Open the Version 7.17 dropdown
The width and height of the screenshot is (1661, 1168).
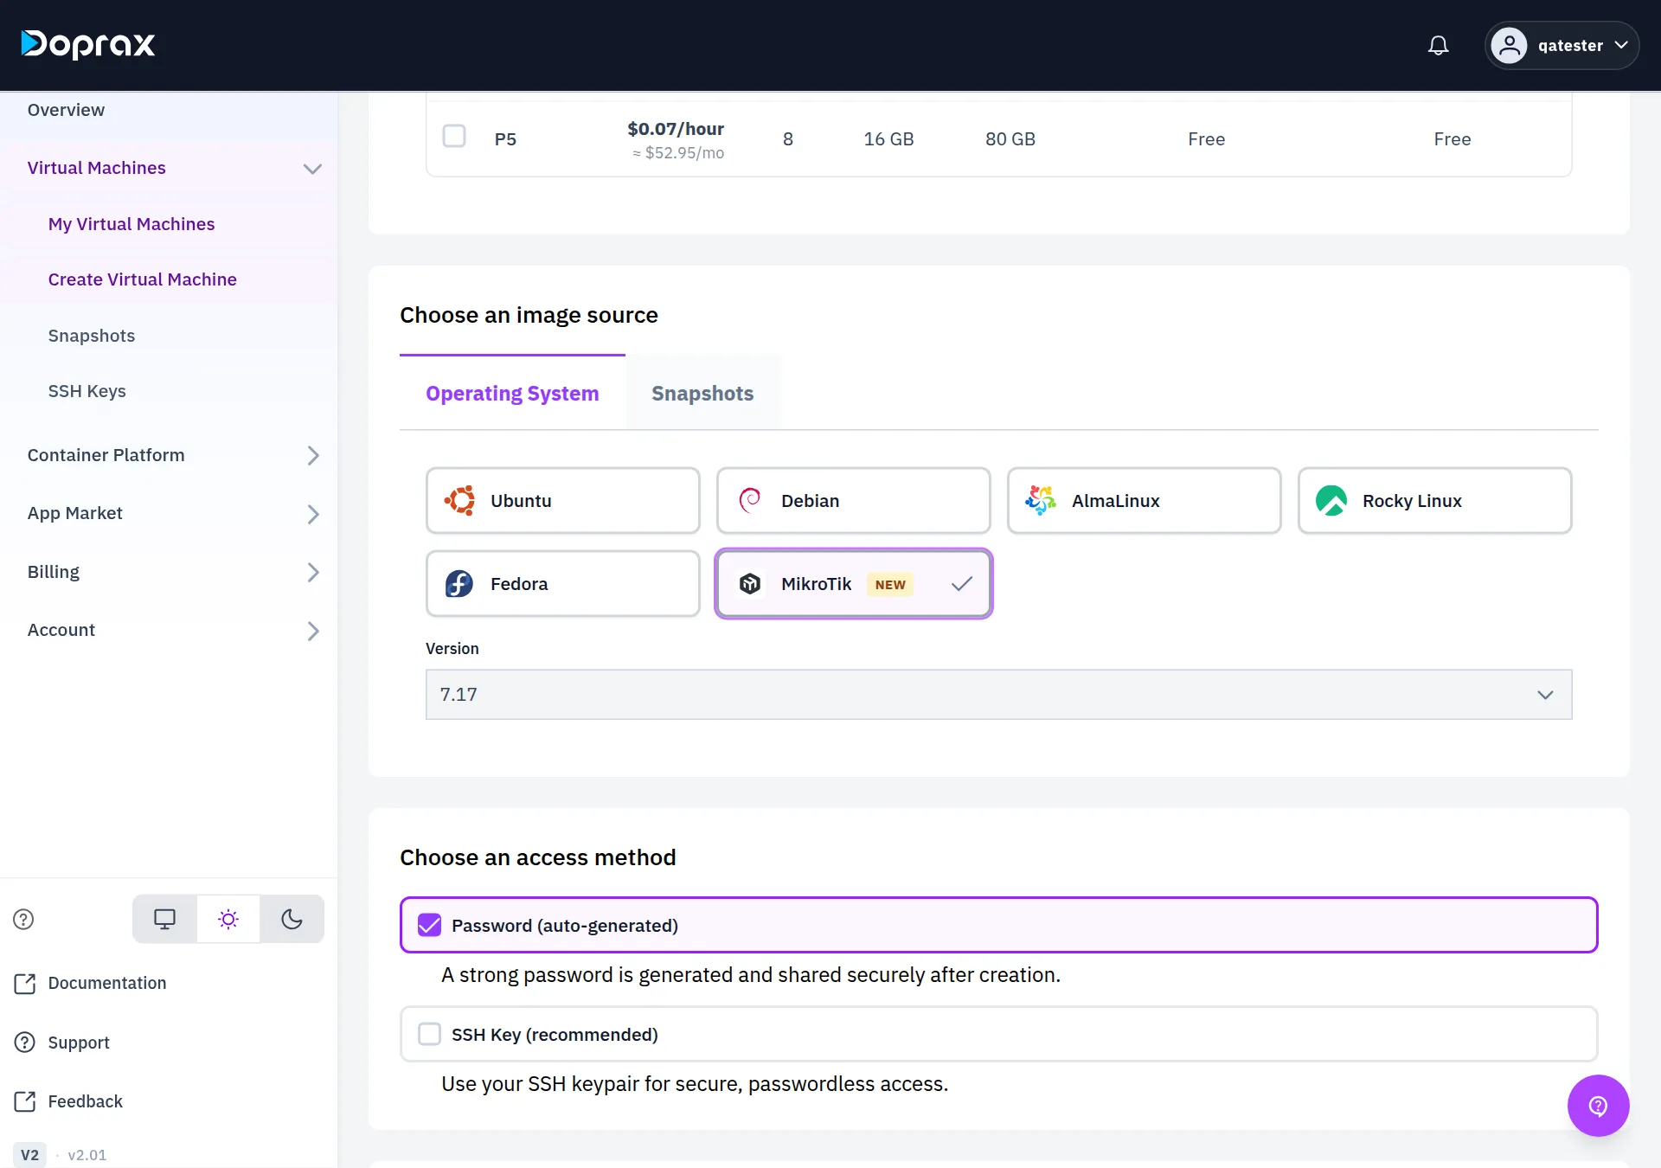(998, 694)
